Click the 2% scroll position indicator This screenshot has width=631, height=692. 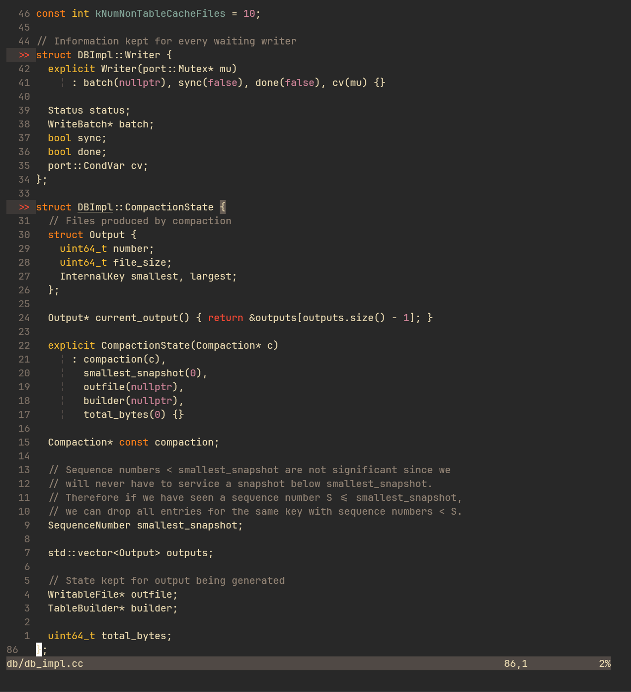click(604, 664)
